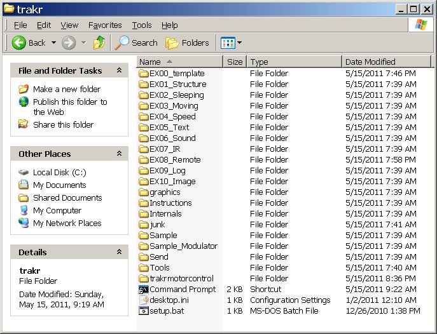This screenshot has width=437, height=334.
Task: Select the trakrmotorcontrol folder name
Action: (x=181, y=278)
